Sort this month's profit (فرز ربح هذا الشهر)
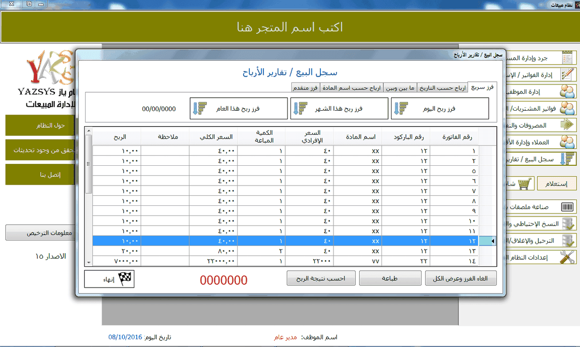The image size is (580, 347). click(339, 109)
